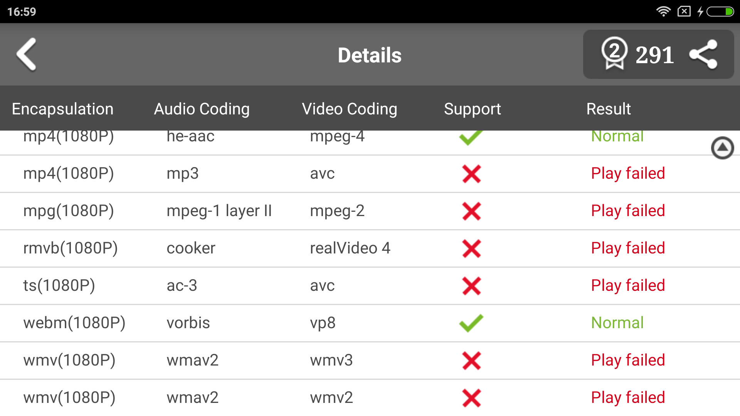The width and height of the screenshot is (740, 416).
Task: Open the wmv(1080P) wmv2 row
Action: coord(69,398)
